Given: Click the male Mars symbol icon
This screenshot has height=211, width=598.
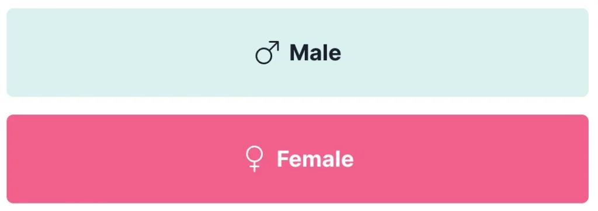Looking at the screenshot, I should pos(267,52).
